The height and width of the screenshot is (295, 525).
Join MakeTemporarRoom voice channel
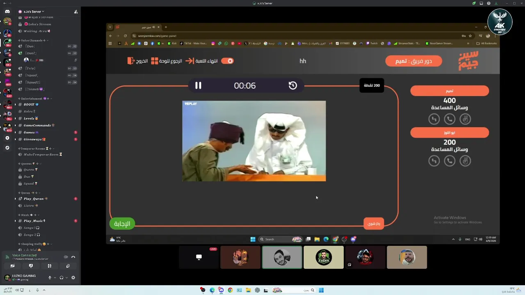48,154
